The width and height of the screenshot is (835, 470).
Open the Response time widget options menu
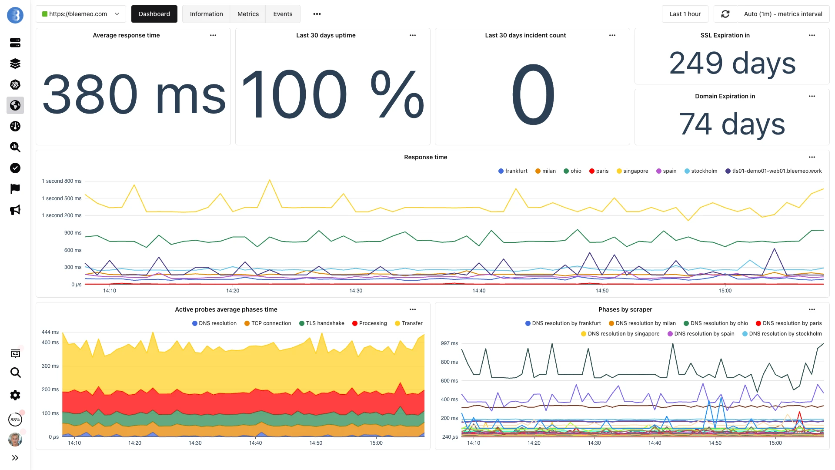(812, 157)
